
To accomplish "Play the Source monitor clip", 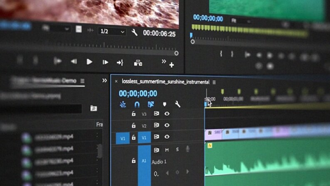I will click(89, 62).
